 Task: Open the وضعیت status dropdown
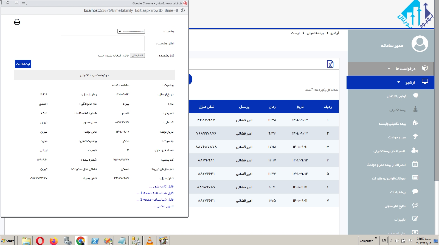click(131, 32)
